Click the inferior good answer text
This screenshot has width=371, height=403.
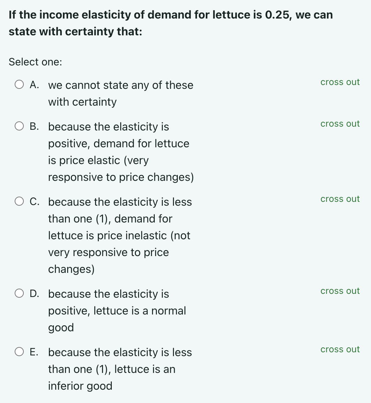pos(120,369)
